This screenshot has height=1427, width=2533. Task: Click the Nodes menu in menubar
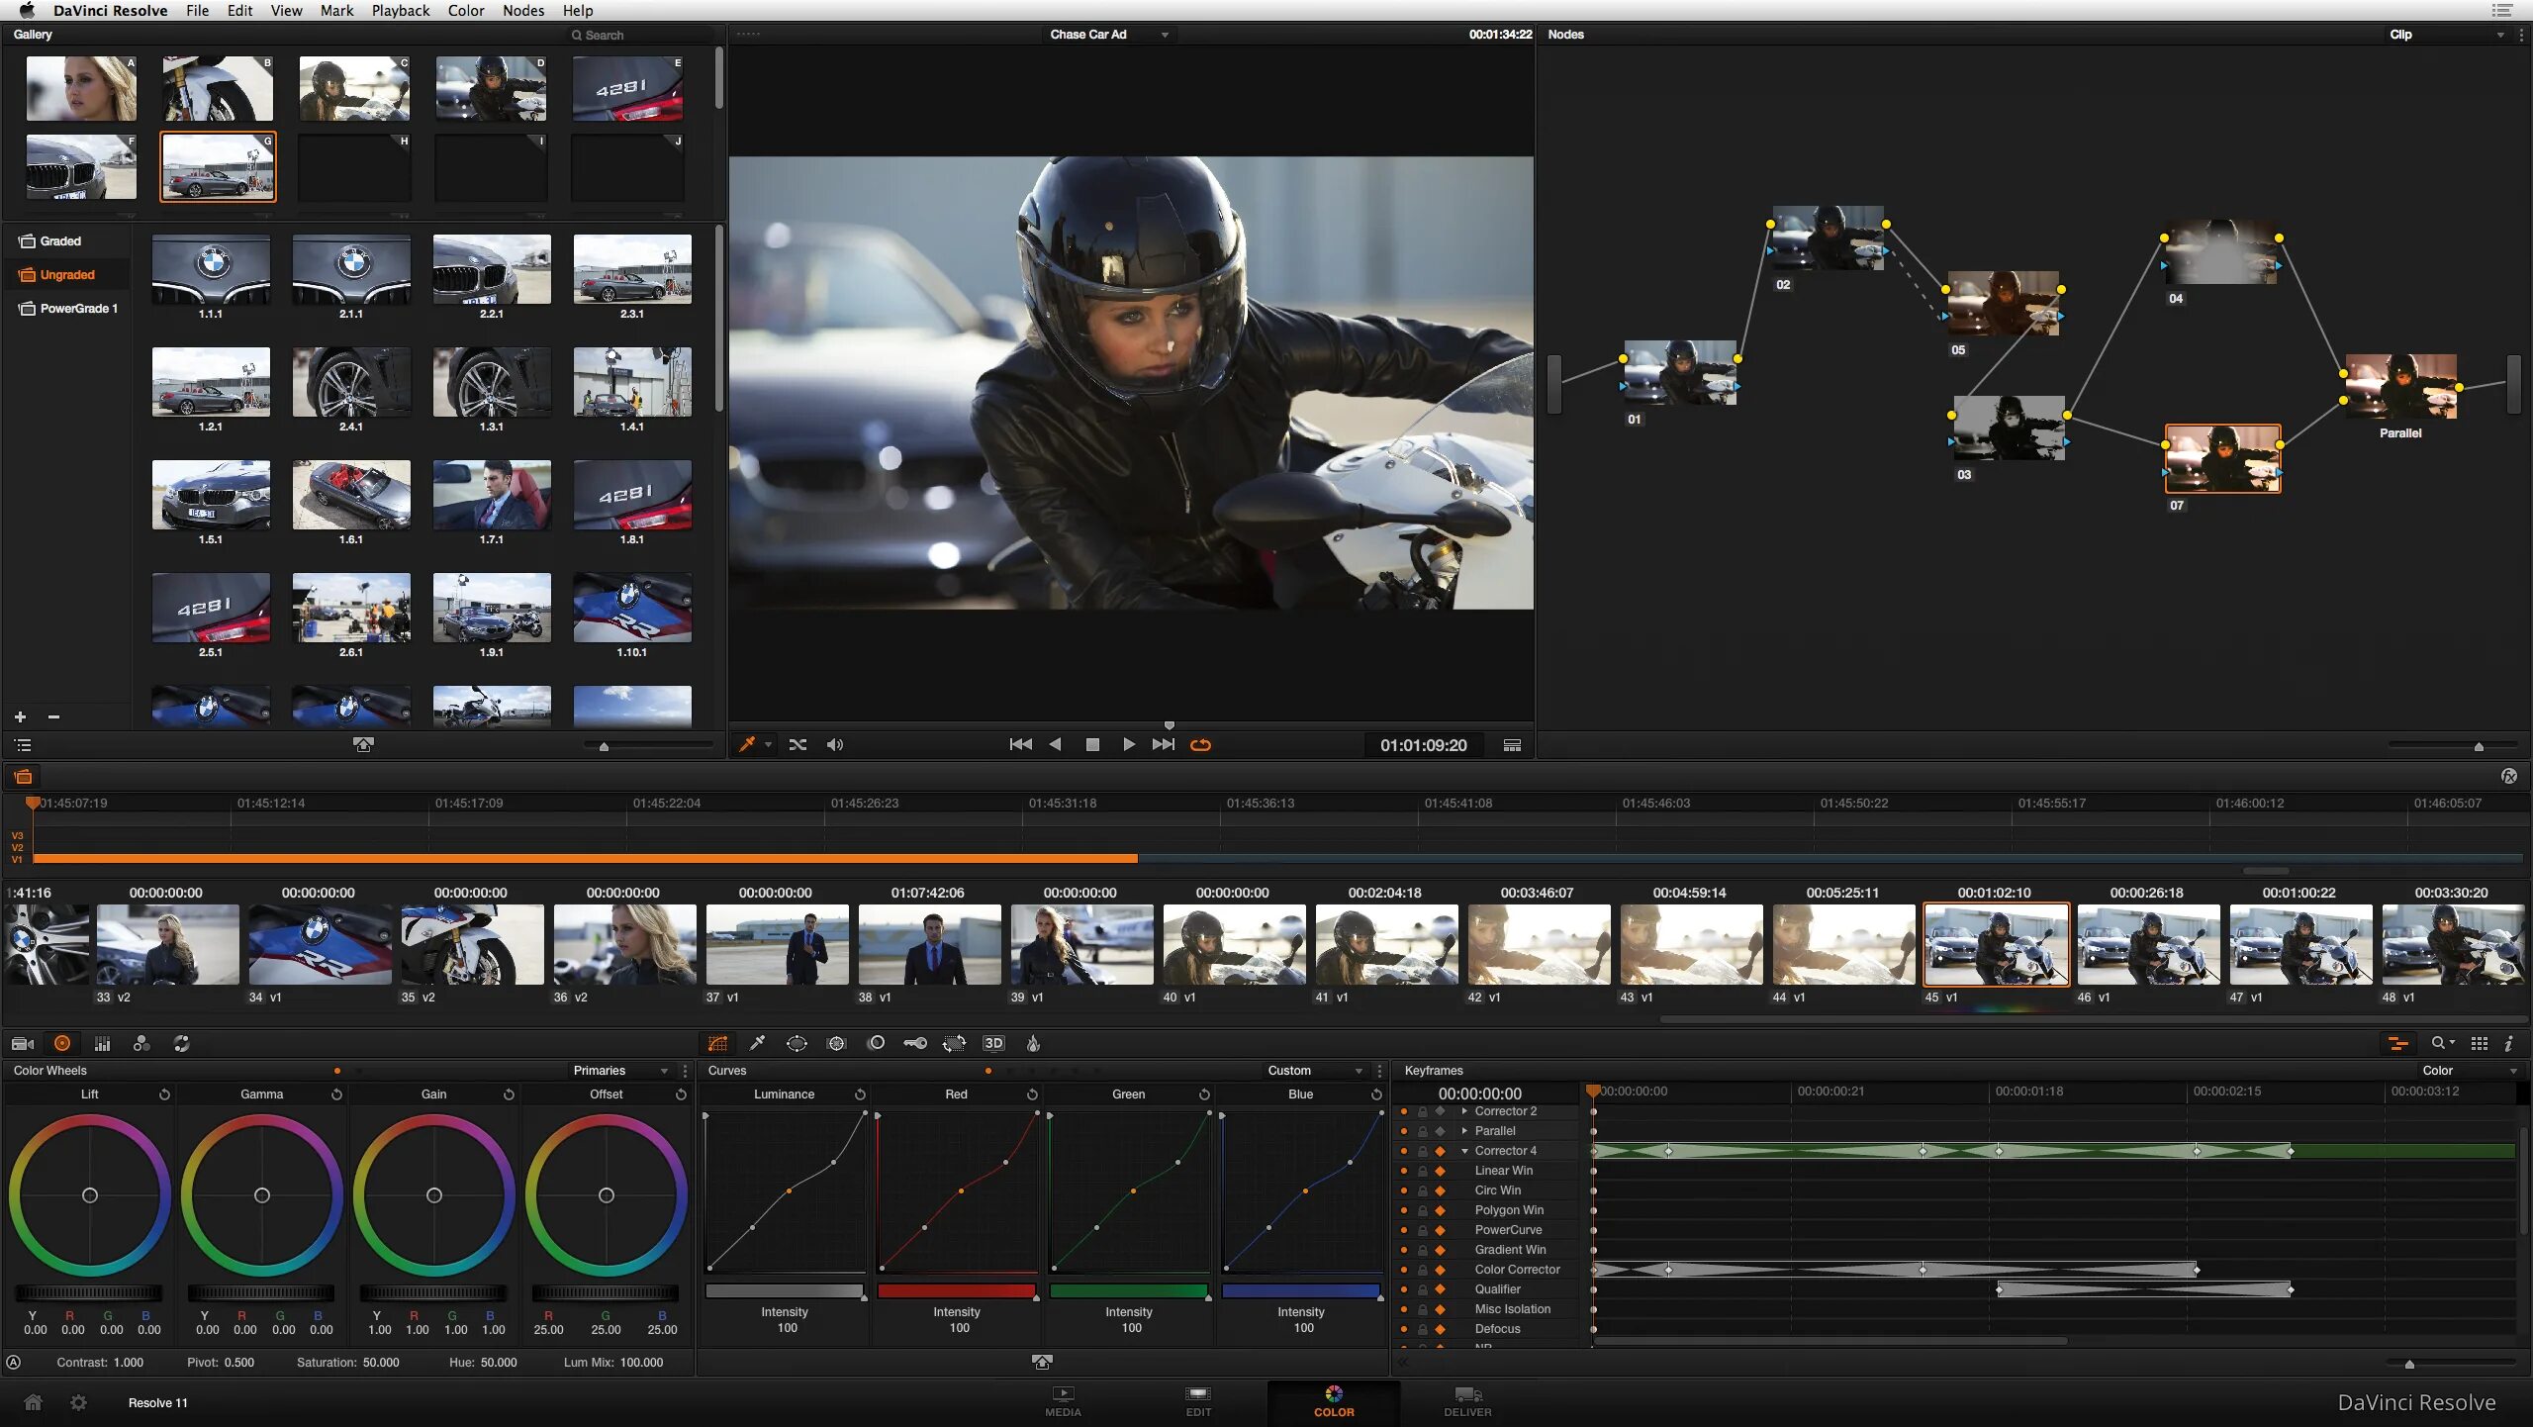[x=521, y=11]
